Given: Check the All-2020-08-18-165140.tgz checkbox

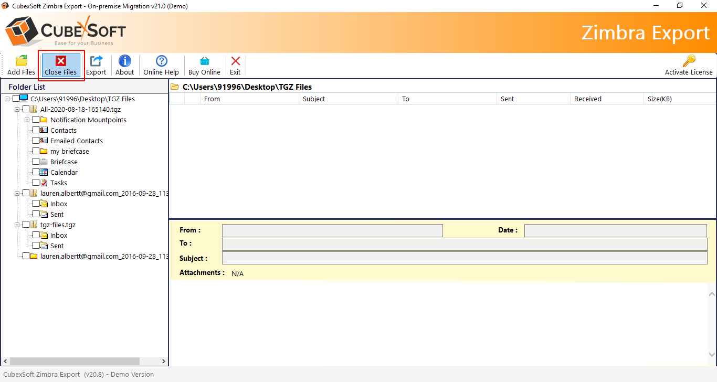Looking at the screenshot, I should pos(26,109).
